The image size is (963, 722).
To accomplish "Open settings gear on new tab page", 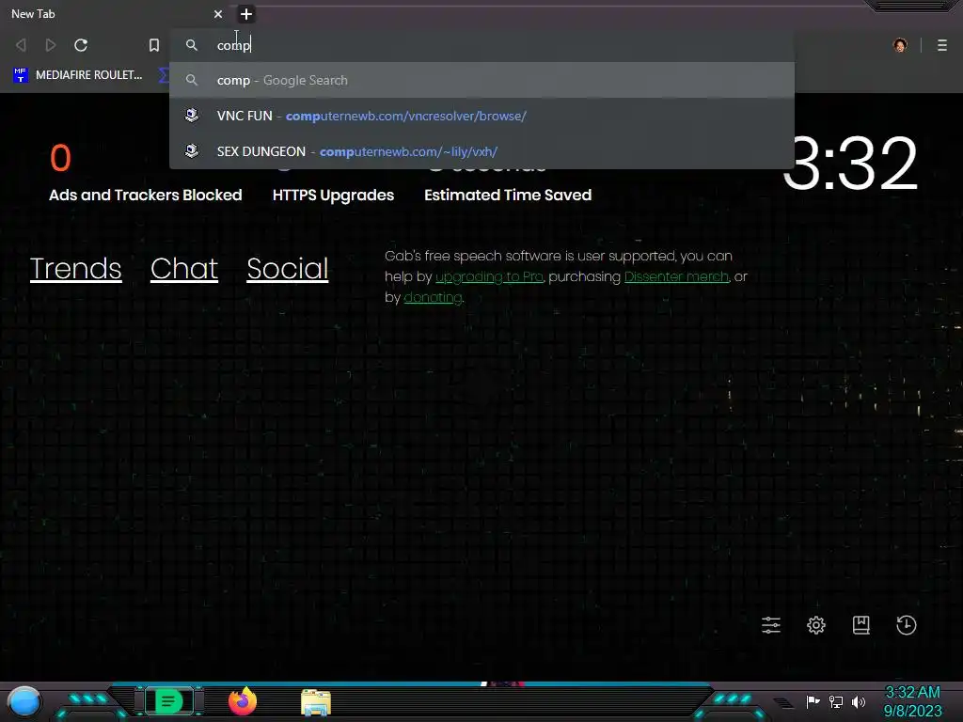I will [x=816, y=625].
